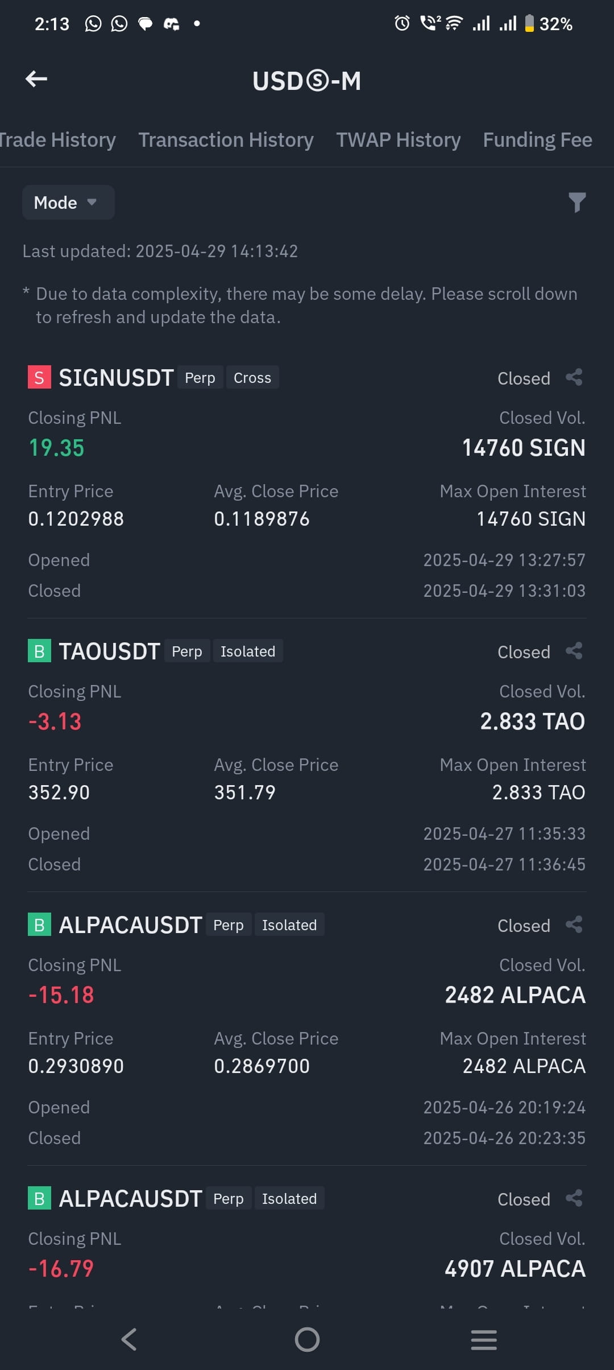The image size is (614, 1370).
Task: Tap Android home navigation button
Action: coord(307,1339)
